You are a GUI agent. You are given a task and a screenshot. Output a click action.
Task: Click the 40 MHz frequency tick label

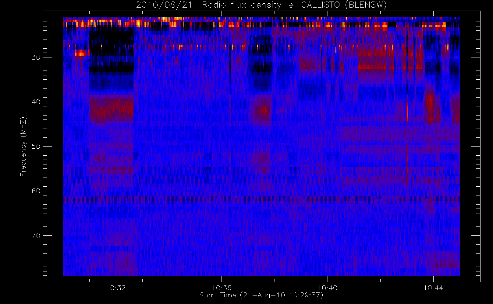[36, 102]
